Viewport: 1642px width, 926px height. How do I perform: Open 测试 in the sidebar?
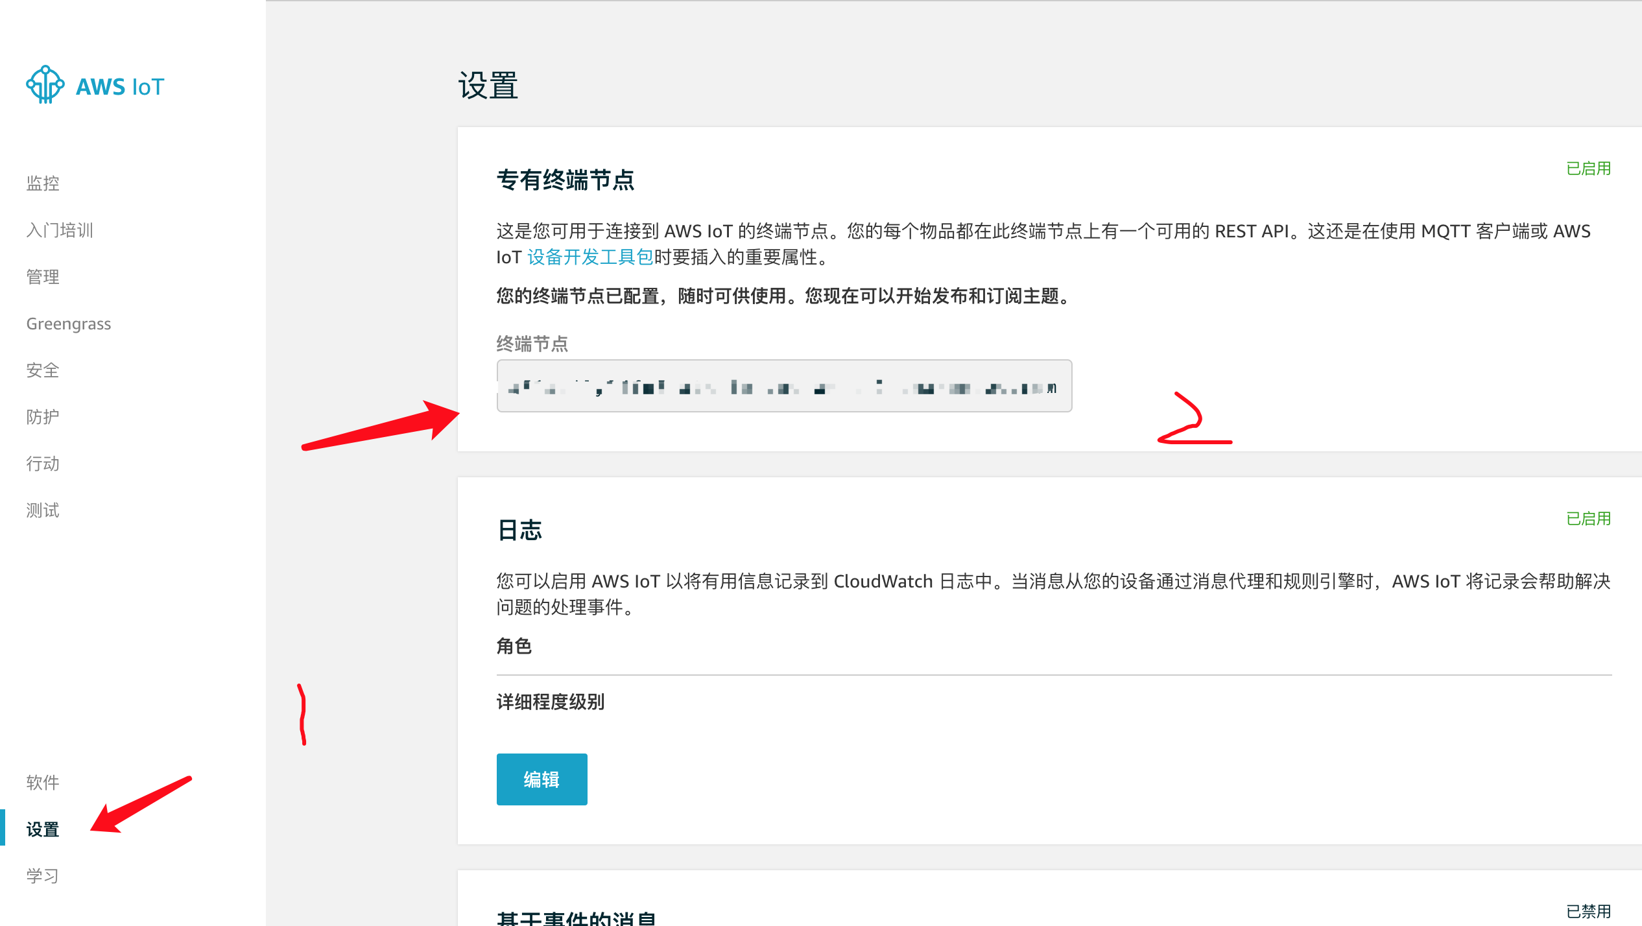(42, 510)
